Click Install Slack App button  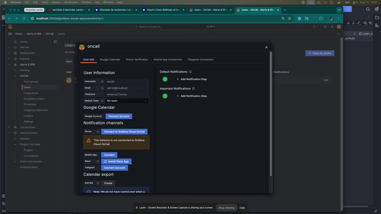[116, 161]
